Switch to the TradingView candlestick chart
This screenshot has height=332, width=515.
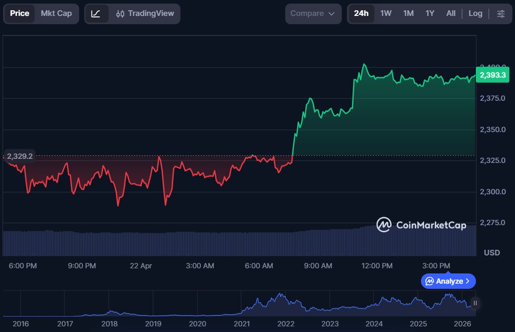click(145, 14)
